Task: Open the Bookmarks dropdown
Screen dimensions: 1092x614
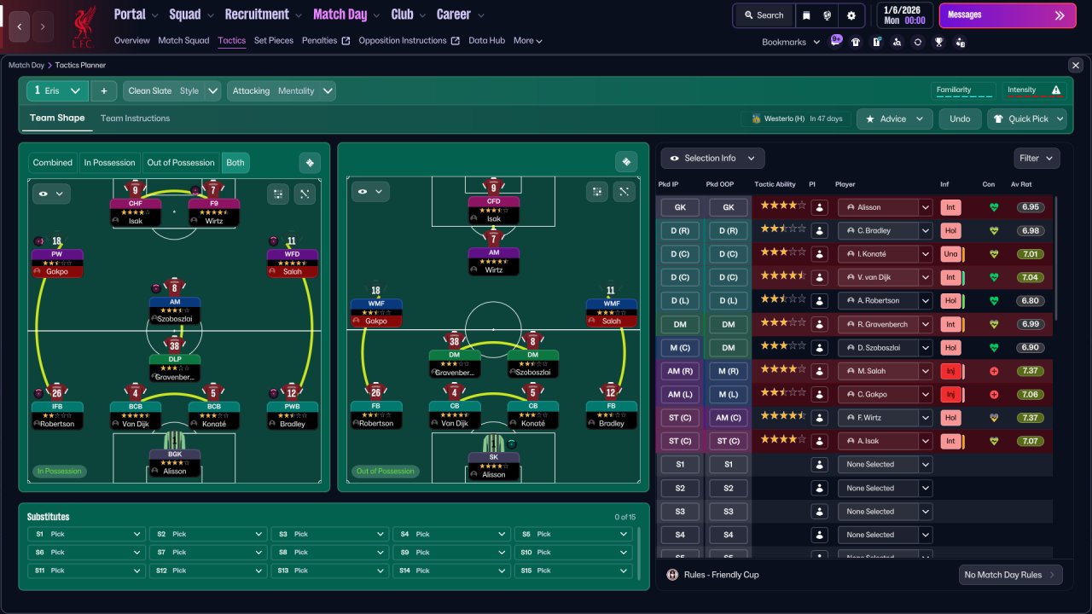Action: coord(791,42)
